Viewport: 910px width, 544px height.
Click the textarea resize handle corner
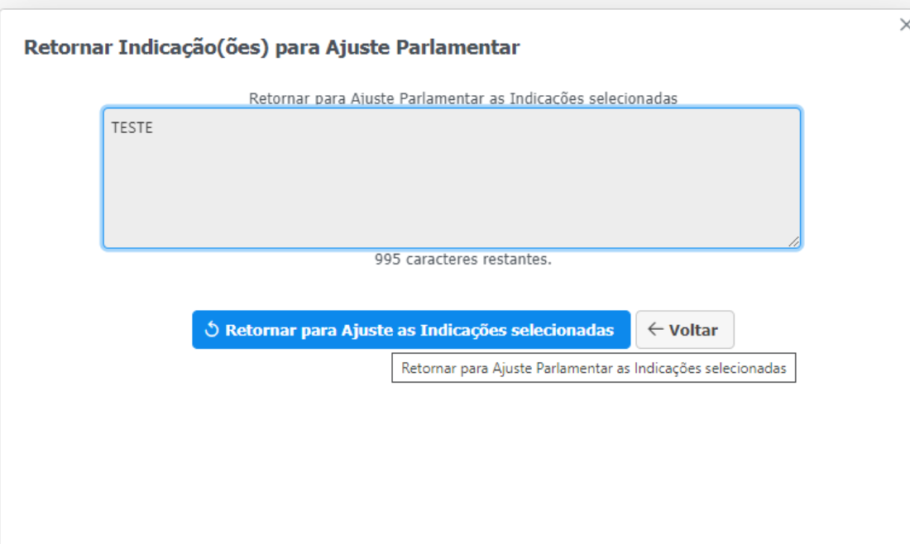pyautogui.click(x=794, y=242)
